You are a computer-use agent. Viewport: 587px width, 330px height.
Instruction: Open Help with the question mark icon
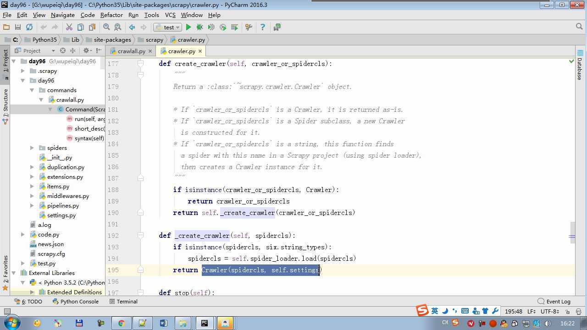click(x=263, y=27)
